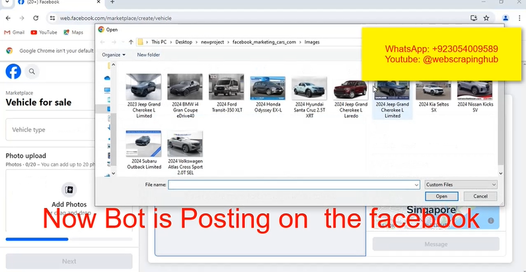Click the File name text field

pos(291,185)
